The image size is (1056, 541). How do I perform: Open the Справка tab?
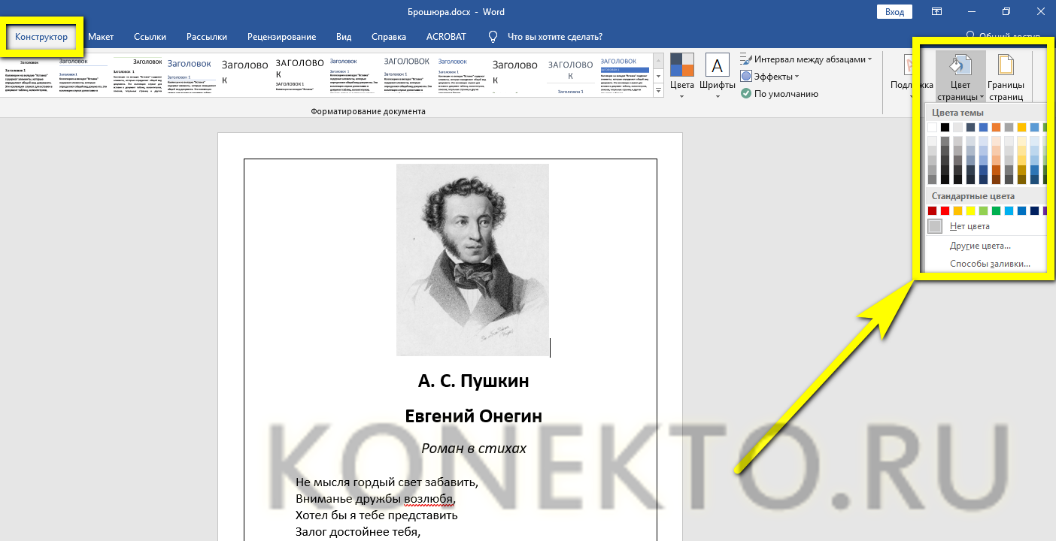(x=389, y=37)
